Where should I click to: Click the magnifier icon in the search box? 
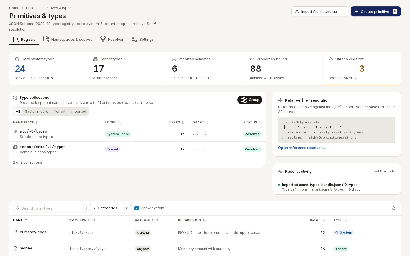[18, 208]
